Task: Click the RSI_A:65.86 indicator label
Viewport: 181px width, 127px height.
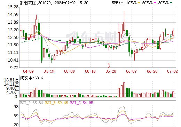Action: (32, 103)
